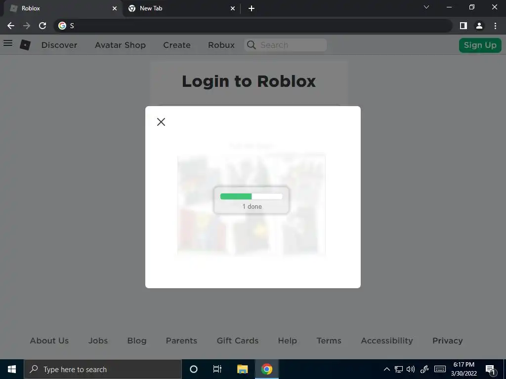Open Task View on the taskbar

click(x=217, y=369)
